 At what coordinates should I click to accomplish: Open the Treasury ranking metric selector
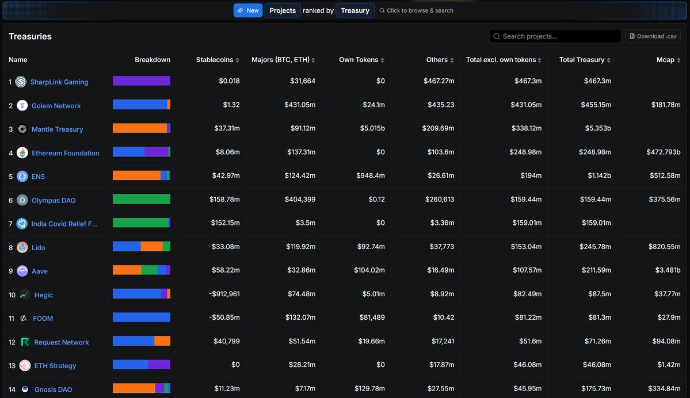tap(354, 10)
